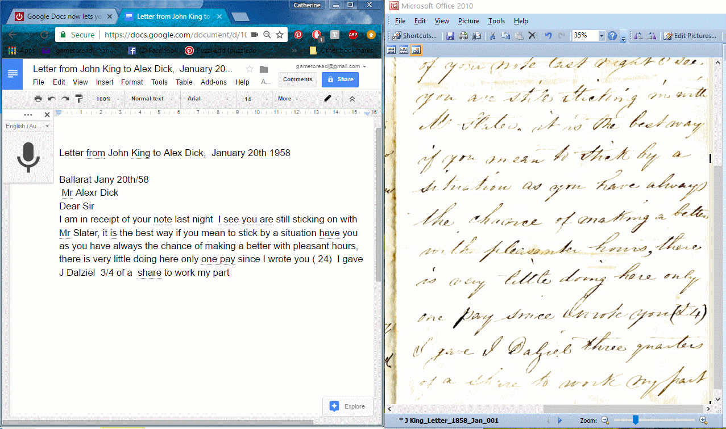The width and height of the screenshot is (726, 429).
Task: Select Single Picture view
Action: pyautogui.click(x=416, y=50)
